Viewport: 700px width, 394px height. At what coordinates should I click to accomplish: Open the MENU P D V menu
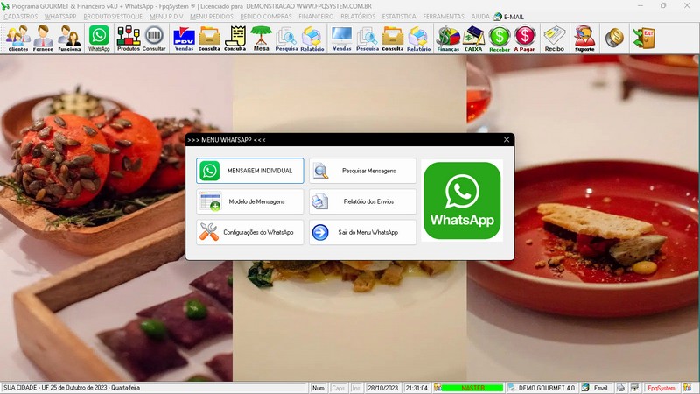pos(166,17)
